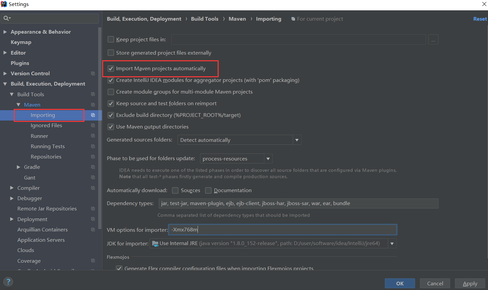Screen dimensions: 488x290
Task: Click project-level icon next to Build Tools
Action: pyautogui.click(x=93, y=94)
